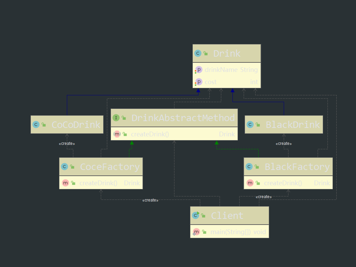Click the «create» label below CoCoDrink

[67, 144]
